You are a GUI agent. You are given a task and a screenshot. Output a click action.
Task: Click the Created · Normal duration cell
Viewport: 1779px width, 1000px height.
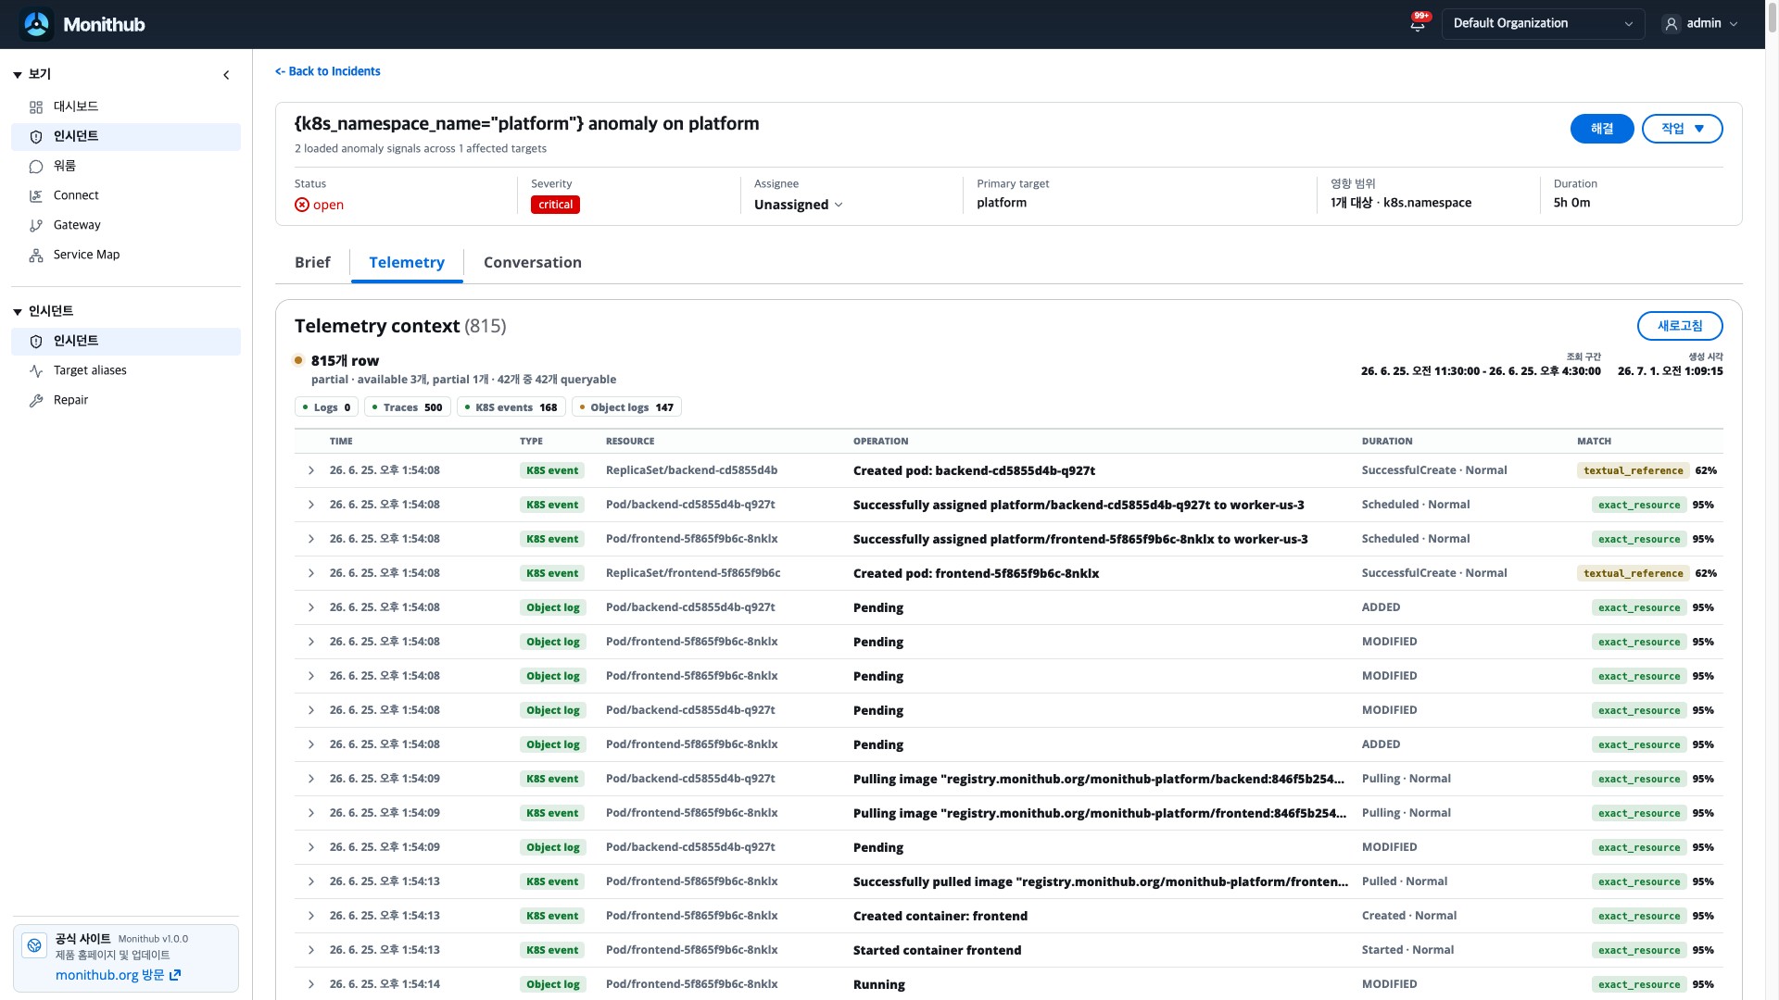(1409, 916)
